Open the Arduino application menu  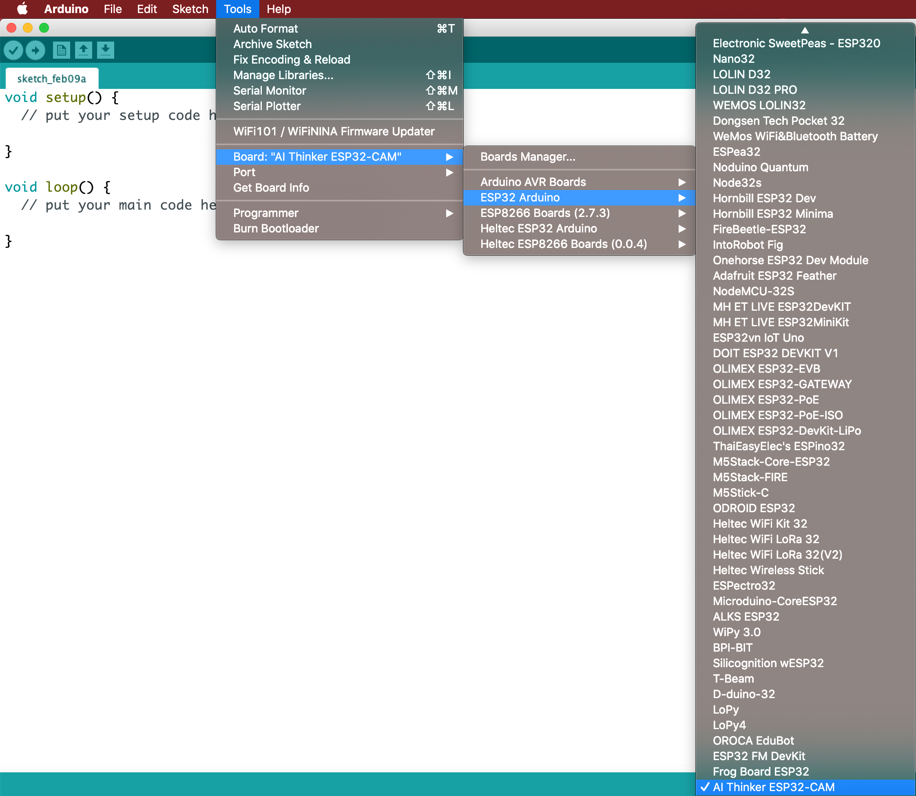click(66, 9)
